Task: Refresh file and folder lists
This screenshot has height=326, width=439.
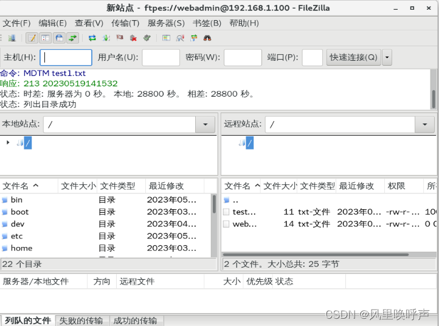Action: click(x=92, y=38)
